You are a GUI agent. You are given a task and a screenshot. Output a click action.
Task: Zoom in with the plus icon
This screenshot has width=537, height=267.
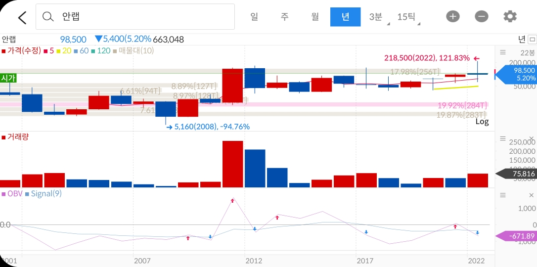pos(453,16)
